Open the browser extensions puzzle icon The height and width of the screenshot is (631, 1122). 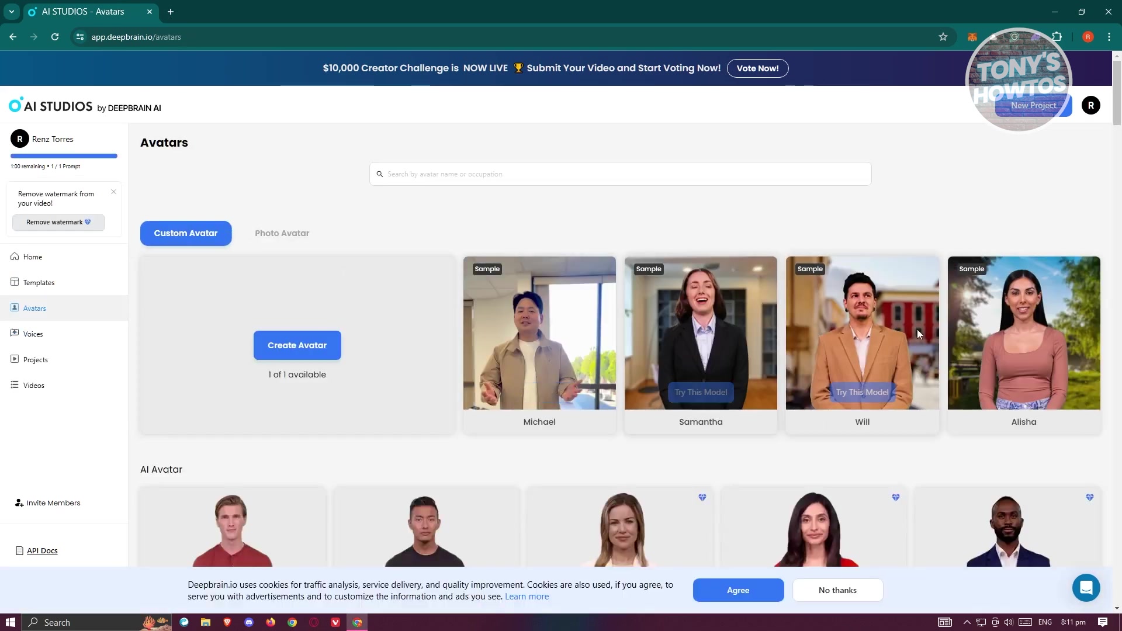[x=1057, y=37]
